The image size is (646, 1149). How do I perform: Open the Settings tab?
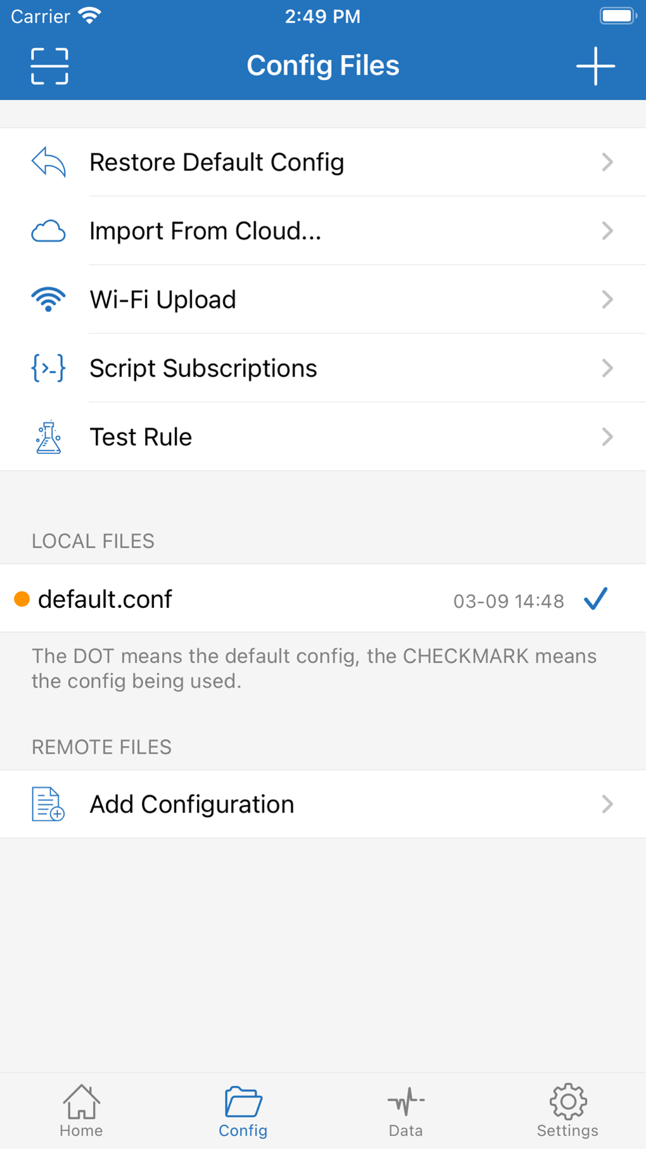pos(567,1111)
